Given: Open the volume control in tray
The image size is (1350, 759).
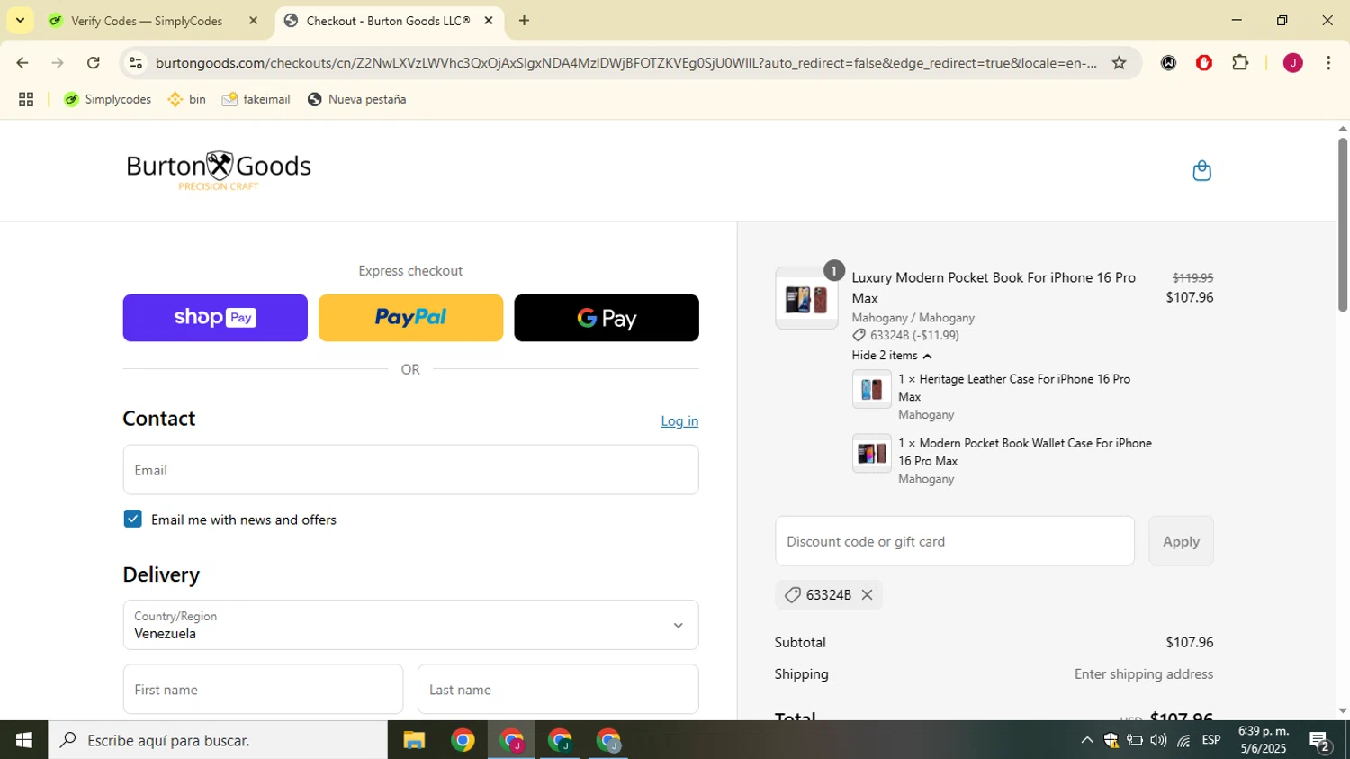Looking at the screenshot, I should 1159,740.
